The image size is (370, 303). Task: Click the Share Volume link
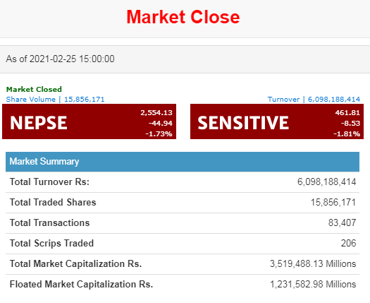point(55,99)
